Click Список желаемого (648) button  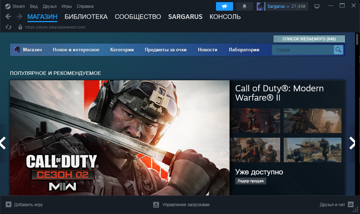(x=309, y=39)
